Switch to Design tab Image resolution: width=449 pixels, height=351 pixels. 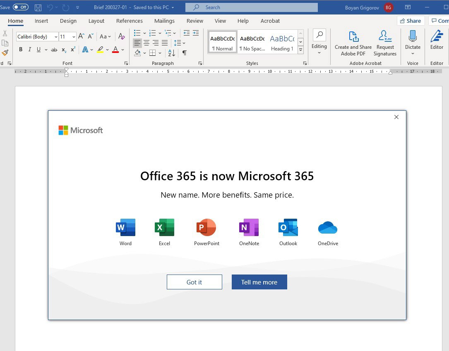(x=68, y=21)
